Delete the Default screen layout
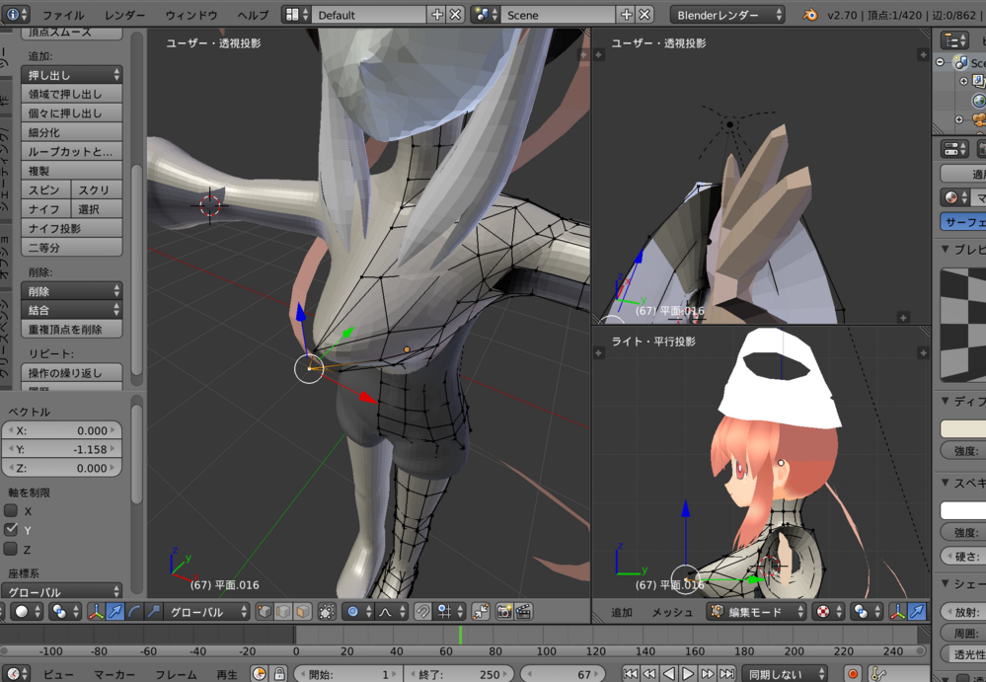The height and width of the screenshot is (682, 986). pos(455,15)
